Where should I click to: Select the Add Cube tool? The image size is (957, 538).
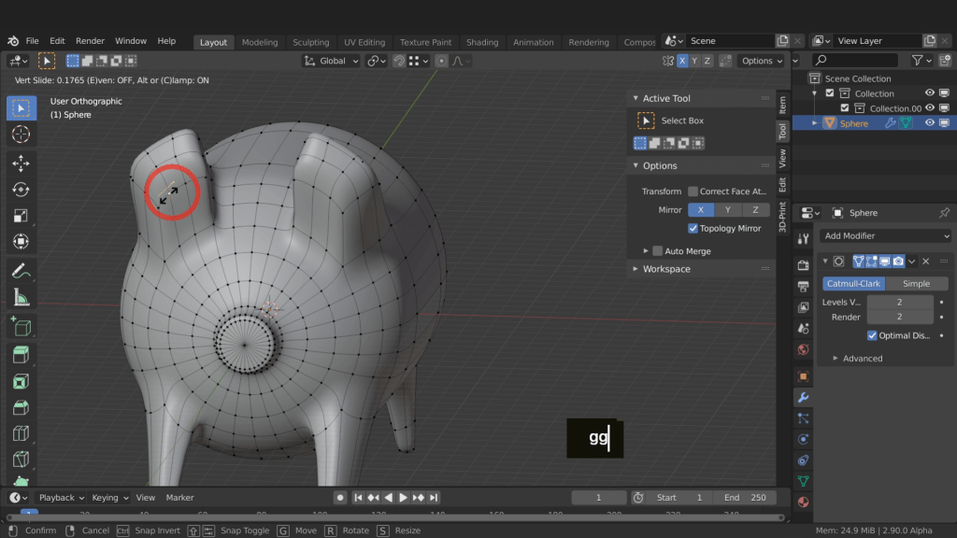[21, 327]
